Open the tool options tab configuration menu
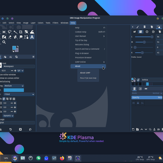The width and height of the screenshot is (163, 163). (x=33, y=57)
